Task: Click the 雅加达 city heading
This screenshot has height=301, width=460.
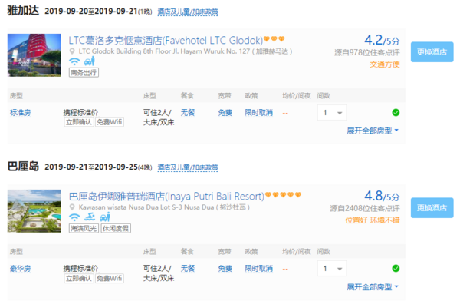Action: click(23, 11)
